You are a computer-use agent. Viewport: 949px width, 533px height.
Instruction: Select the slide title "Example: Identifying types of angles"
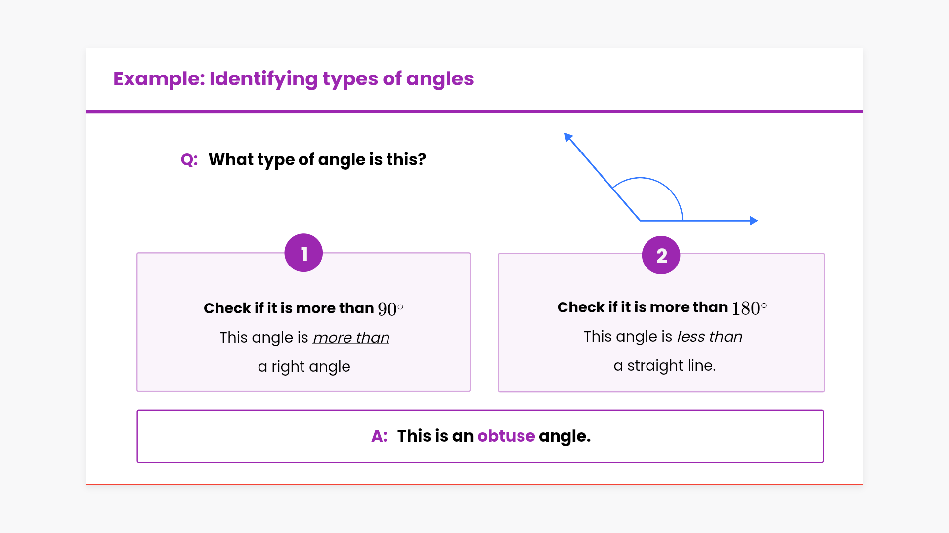tap(293, 79)
